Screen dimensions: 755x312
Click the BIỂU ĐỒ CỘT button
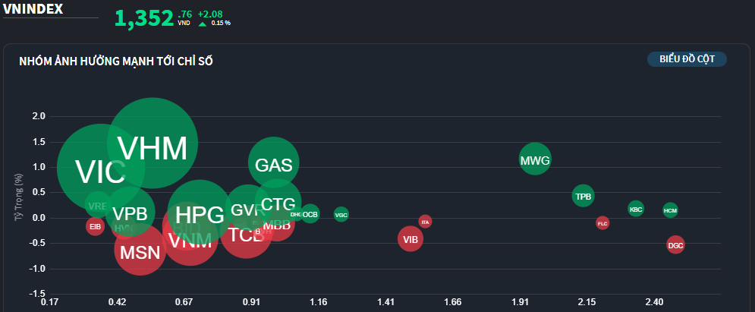(x=687, y=59)
